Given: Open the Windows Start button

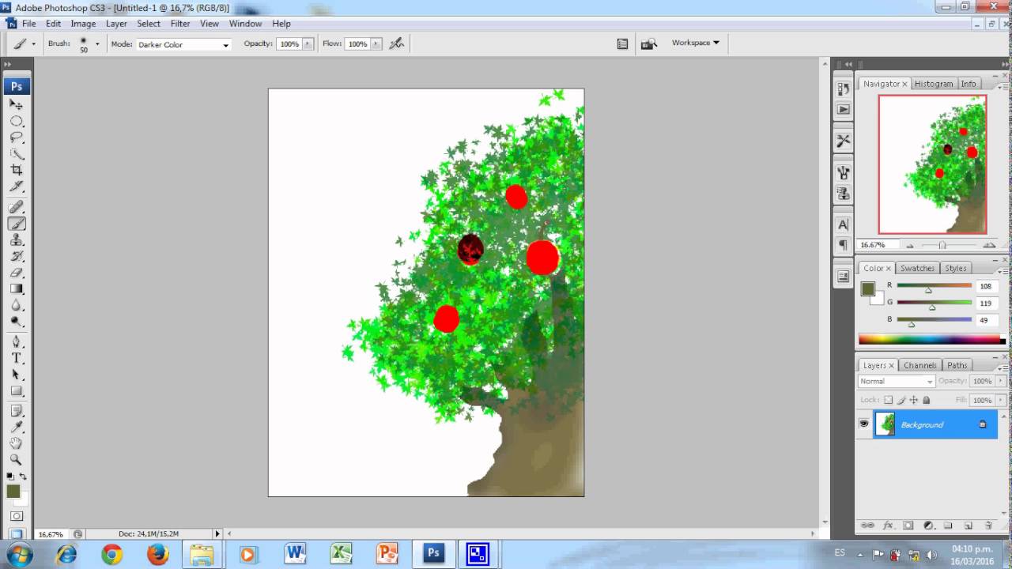Looking at the screenshot, I should [18, 554].
